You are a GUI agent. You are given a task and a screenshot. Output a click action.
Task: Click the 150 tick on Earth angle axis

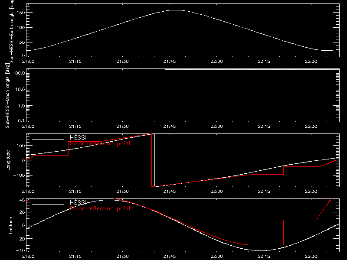(x=22, y=13)
